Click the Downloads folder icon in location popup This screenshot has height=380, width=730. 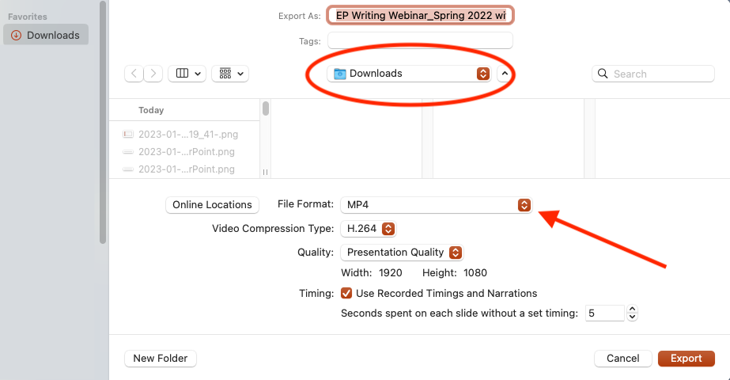(340, 74)
